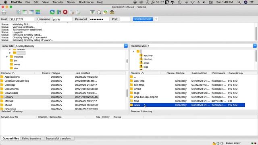Click the Wi-Fi icon in menu bar

click(x=193, y=2)
